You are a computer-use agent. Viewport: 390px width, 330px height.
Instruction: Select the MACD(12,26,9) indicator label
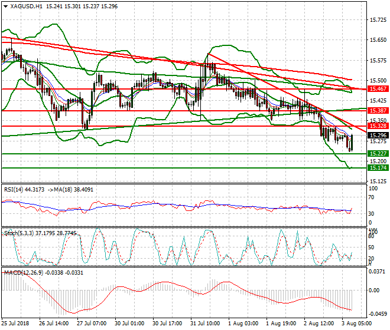pos(24,273)
